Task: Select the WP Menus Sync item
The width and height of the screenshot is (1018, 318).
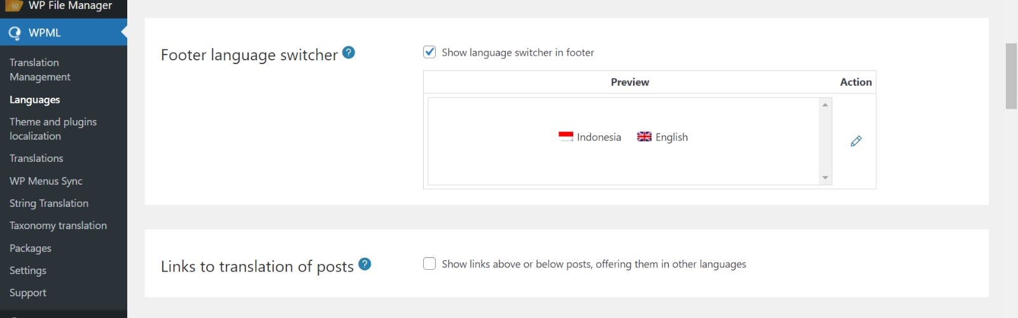Action: (46, 181)
